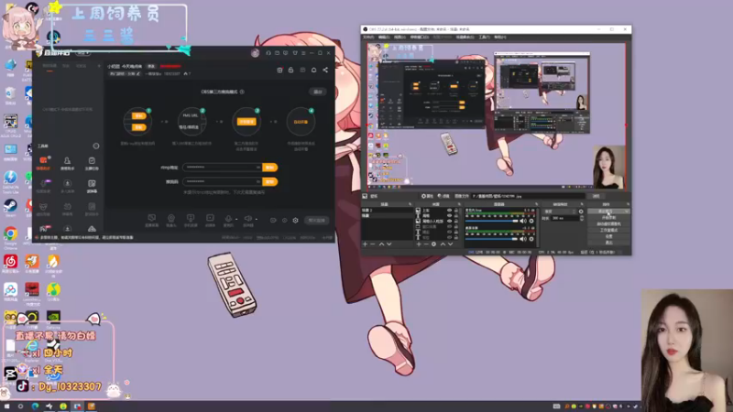Open gear of first mixer channel in OBS
This screenshot has width=733, height=412.
click(531, 221)
